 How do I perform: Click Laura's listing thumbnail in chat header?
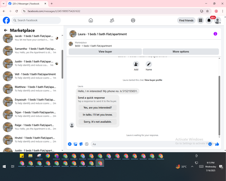pyautogui.click(x=73, y=34)
